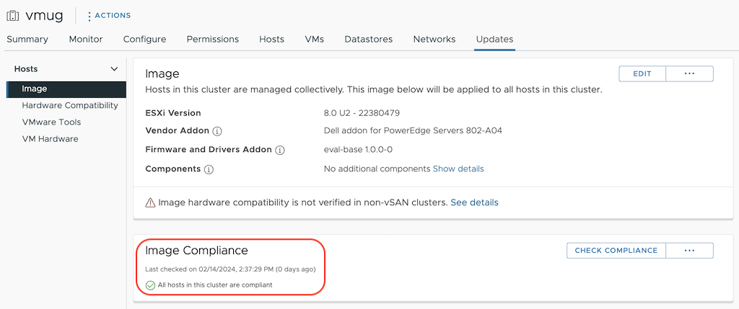The image size is (739, 309).
Task: Click the No additional components text
Action: 377,169
